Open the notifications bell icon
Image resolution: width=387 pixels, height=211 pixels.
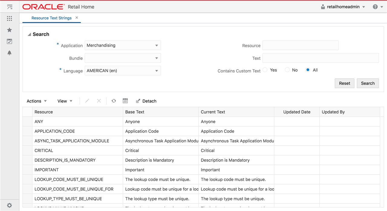click(x=9, y=53)
